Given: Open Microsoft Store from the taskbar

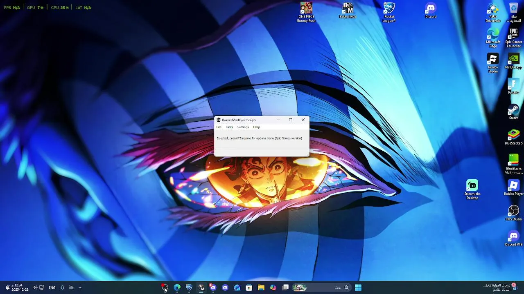Looking at the screenshot, I should pyautogui.click(x=249, y=287).
